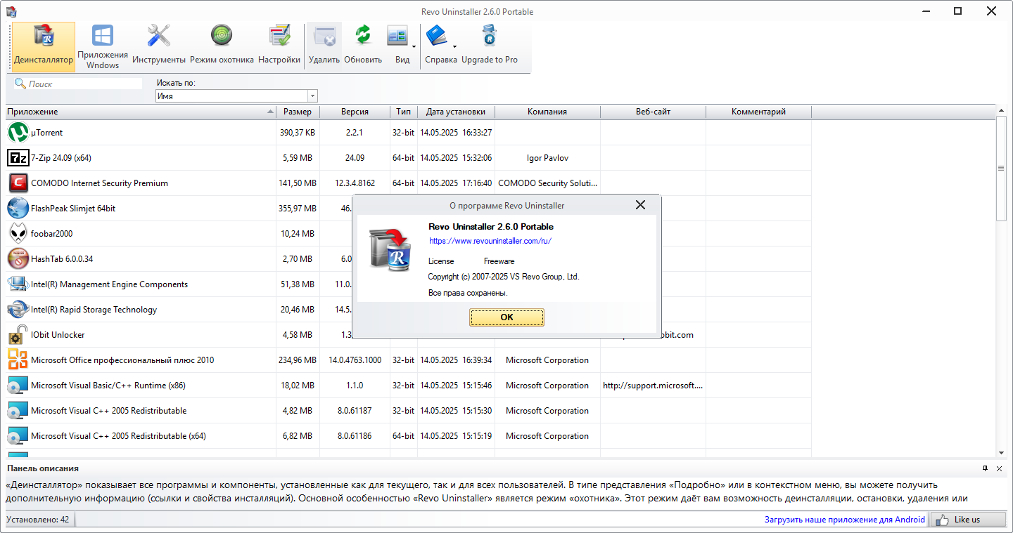
Task: Expand the Вид view dropdown arrow
Action: pyautogui.click(x=414, y=47)
